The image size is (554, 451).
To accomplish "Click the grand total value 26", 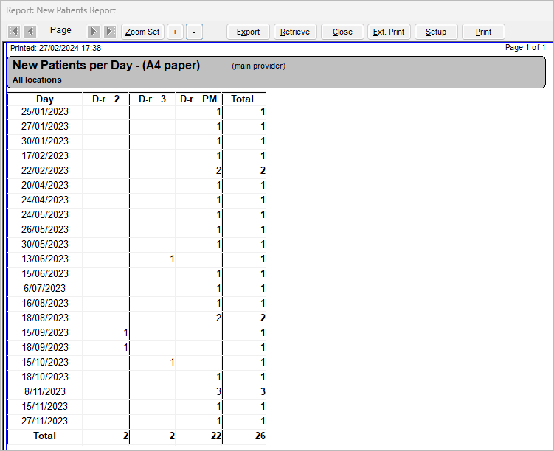I will 260,436.
